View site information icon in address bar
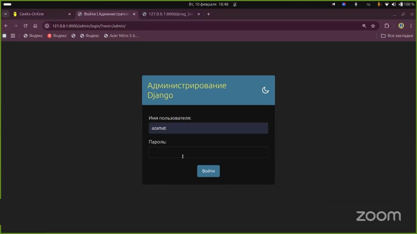Screen dimensions: 417x234 coord(47,26)
